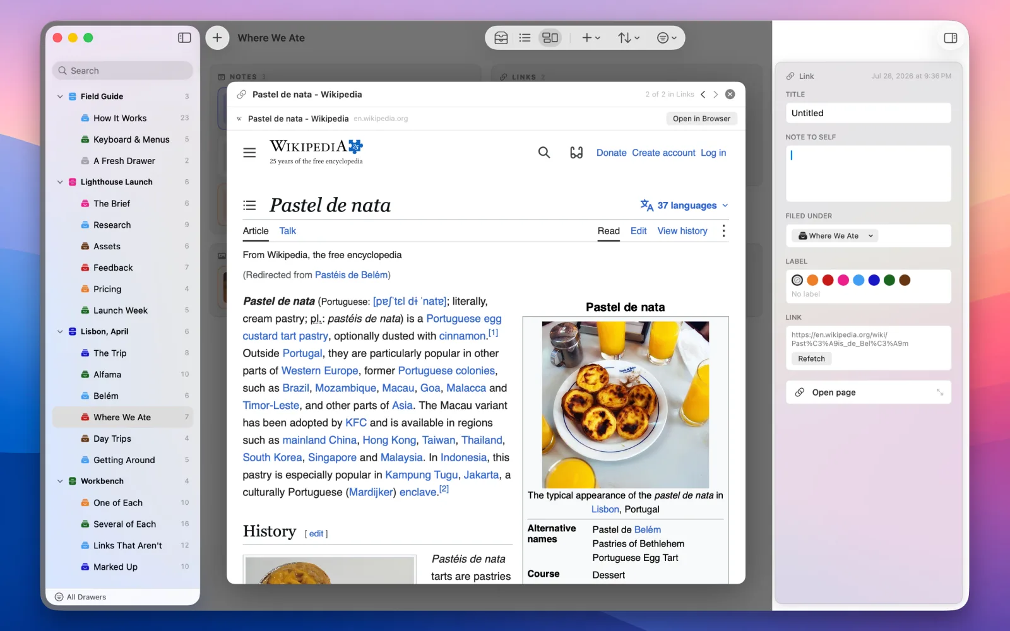Open the filter circle dropdown in toolbar
Viewport: 1010px width, 631px height.
tap(667, 38)
